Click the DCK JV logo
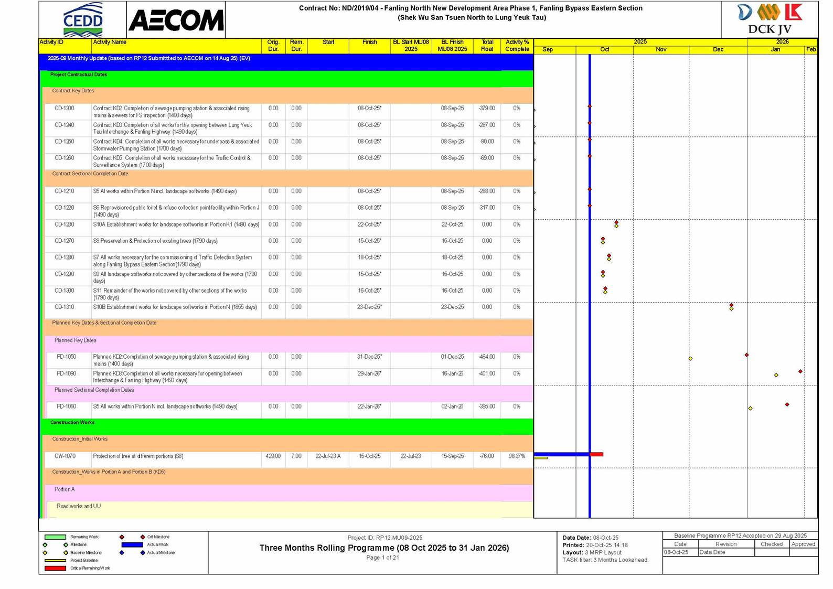 click(769, 19)
